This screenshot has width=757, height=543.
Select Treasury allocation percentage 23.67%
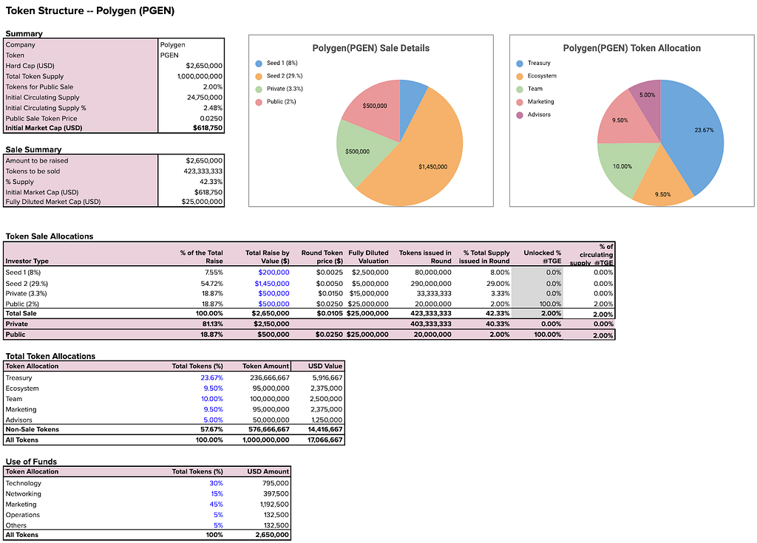pyautogui.click(x=212, y=378)
